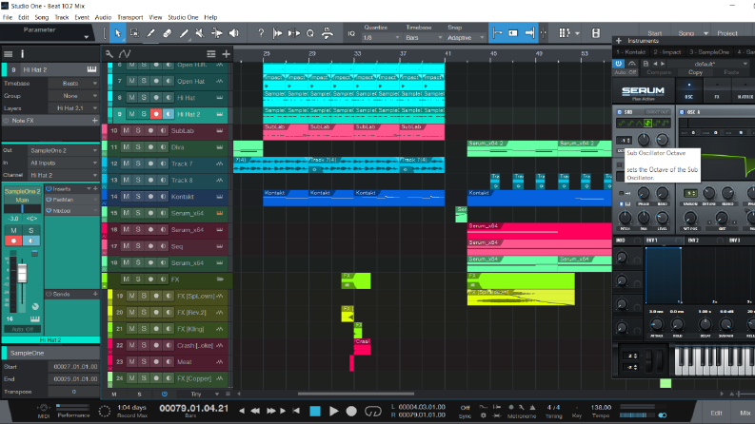Select the Split tool

(x=150, y=33)
